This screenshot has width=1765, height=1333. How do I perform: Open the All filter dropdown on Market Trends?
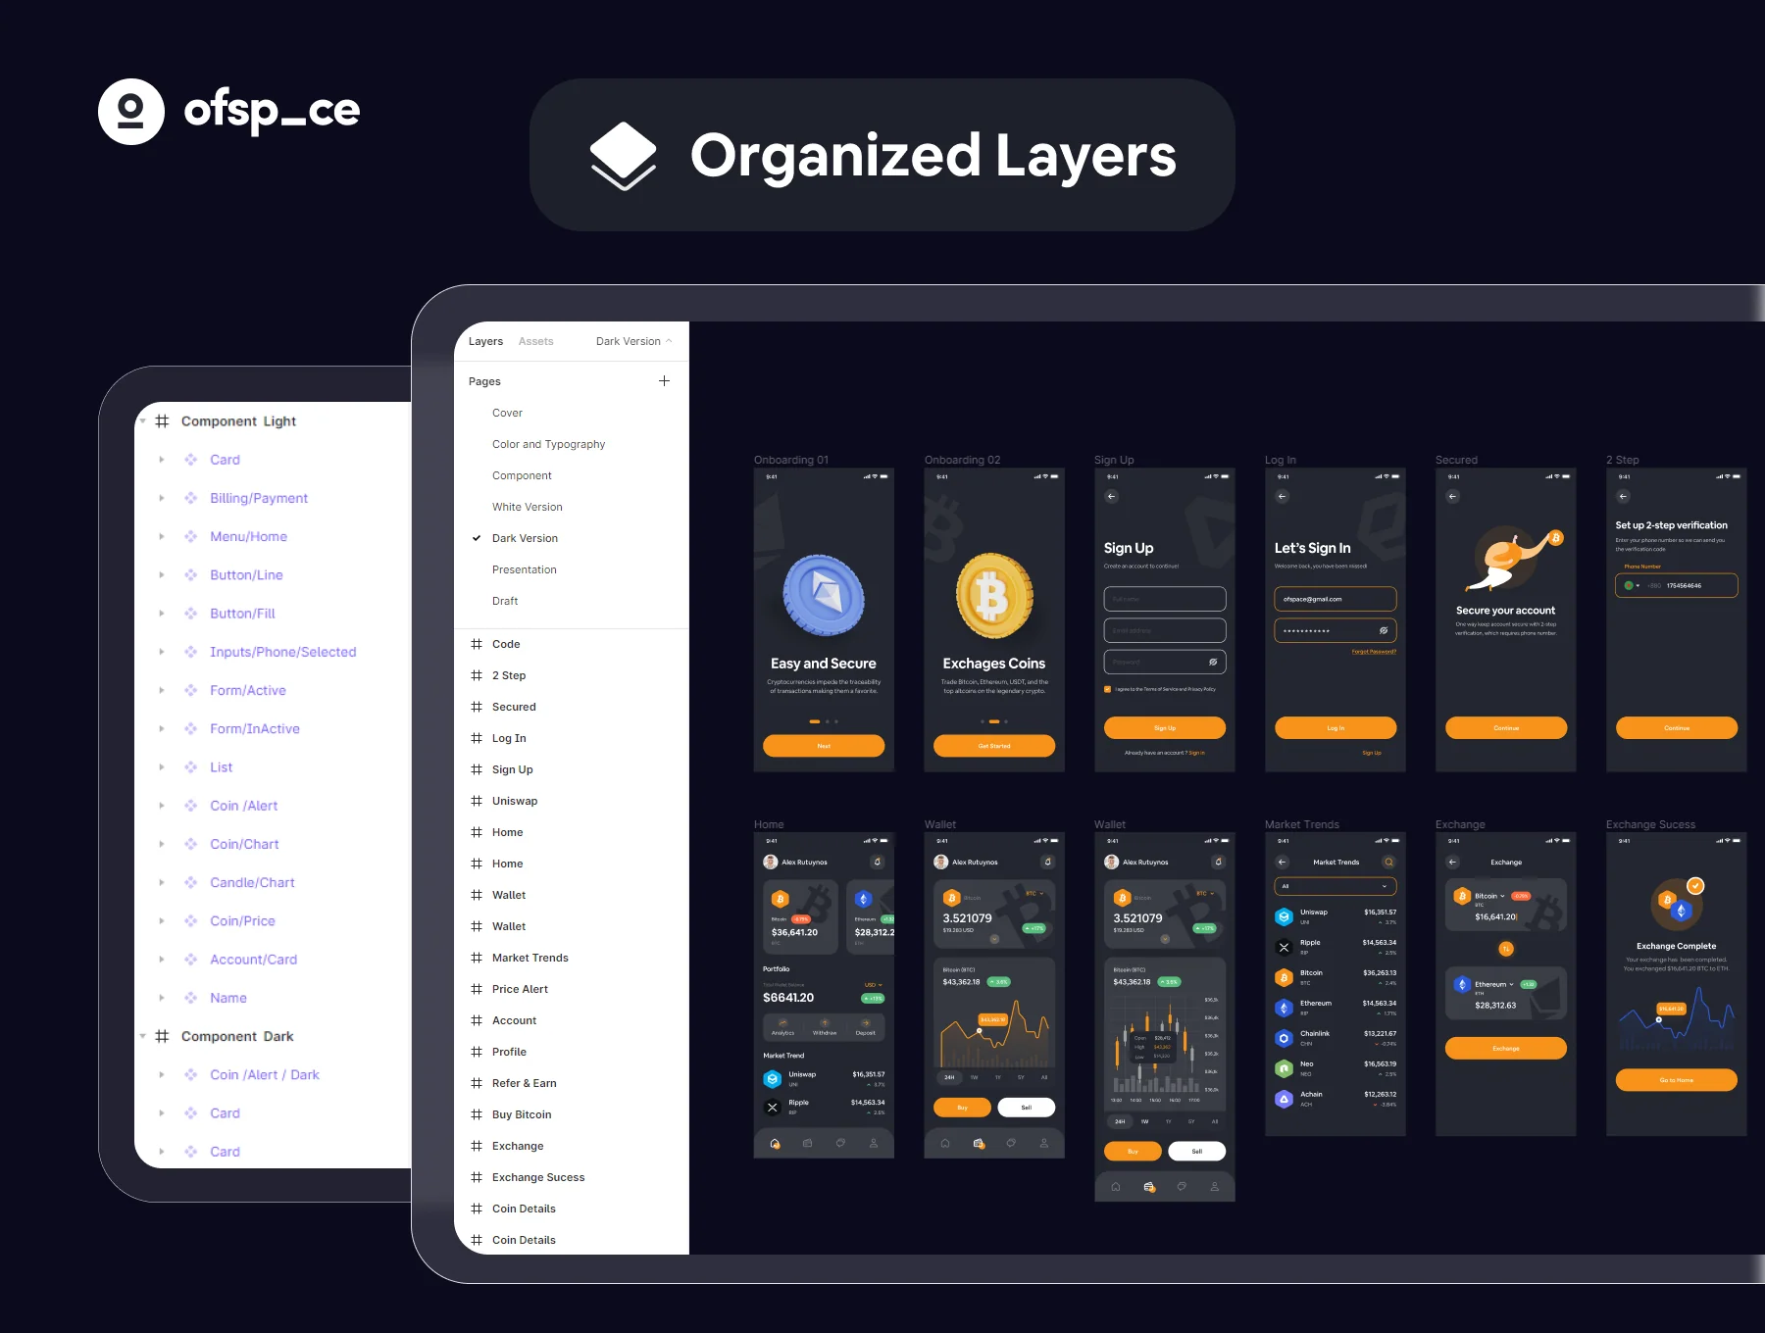tap(1336, 886)
